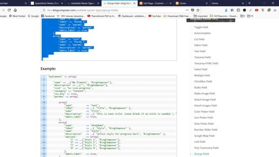Show site information icon in address bar
This screenshot has width=279, height=157.
(x=44, y=10)
